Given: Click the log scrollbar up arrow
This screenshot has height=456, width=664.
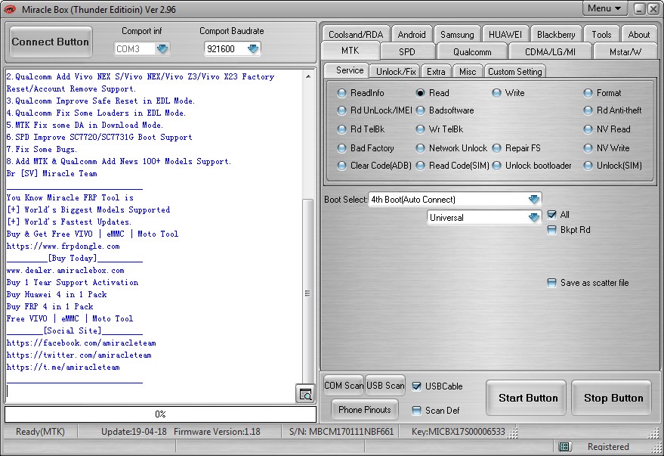Looking at the screenshot, I should click(308, 76).
